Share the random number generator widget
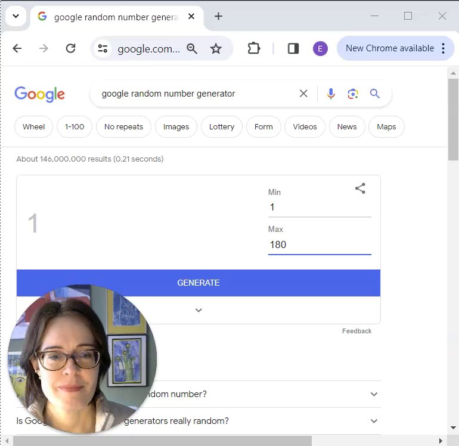The image size is (459, 446). point(360,188)
